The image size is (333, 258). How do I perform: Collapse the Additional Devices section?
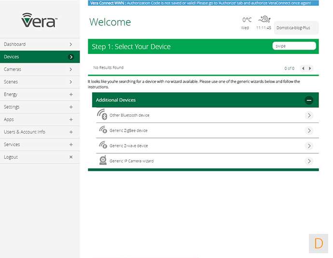(309, 100)
